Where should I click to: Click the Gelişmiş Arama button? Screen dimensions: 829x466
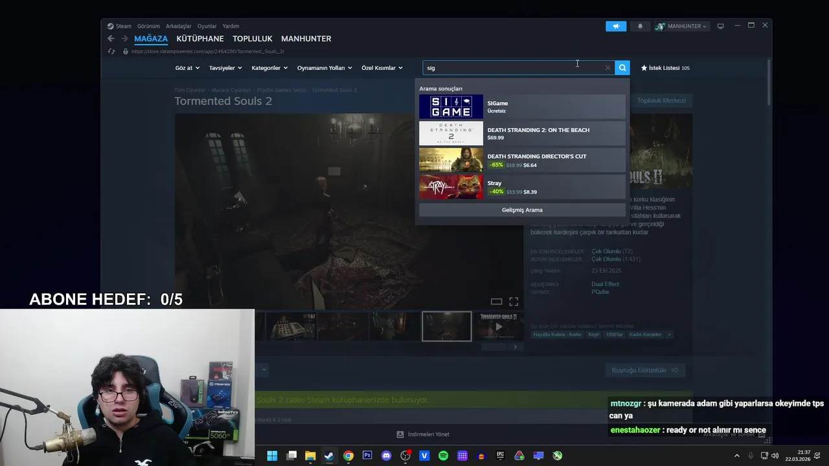tap(522, 210)
